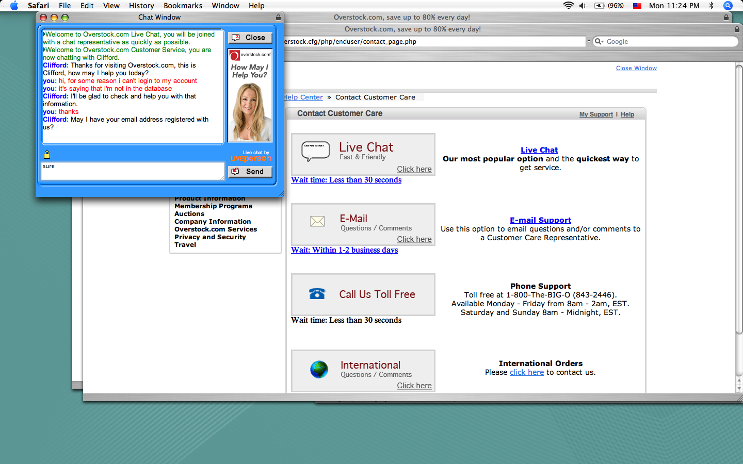
Task: Click the volume speaker icon
Action: [583, 6]
